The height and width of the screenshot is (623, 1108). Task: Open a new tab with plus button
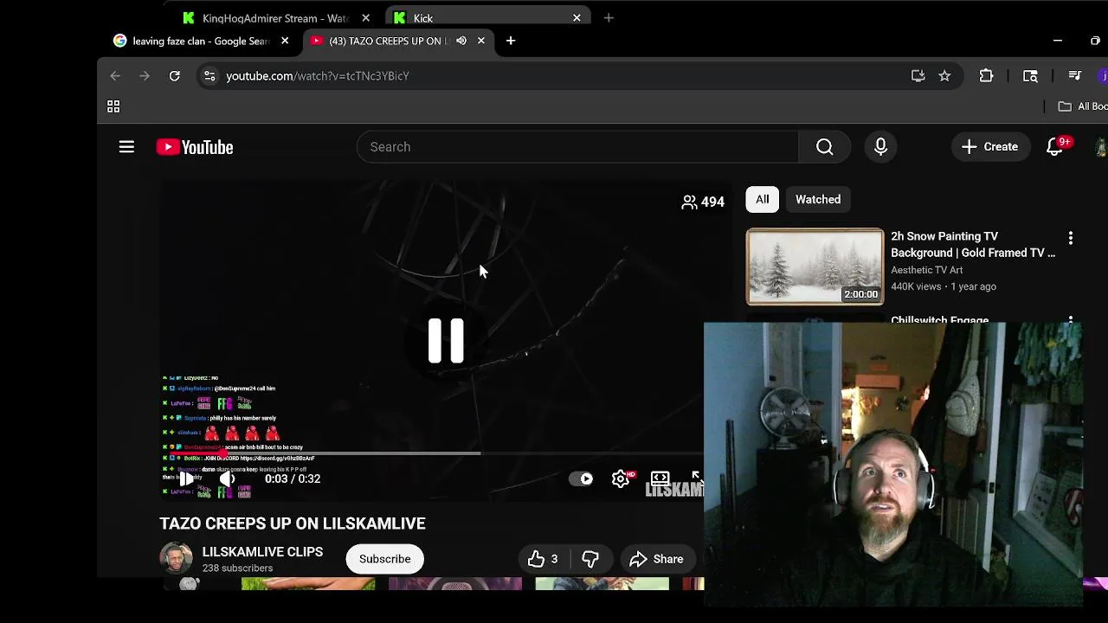coord(511,41)
